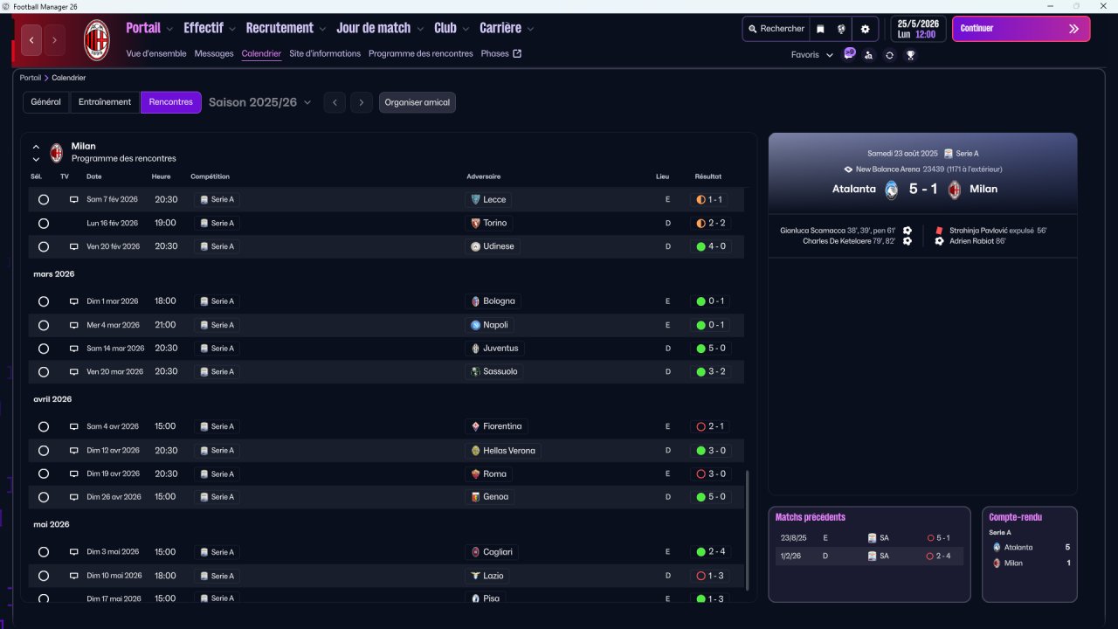Click the Rechercher search button
This screenshot has width=1118, height=629.
click(776, 29)
